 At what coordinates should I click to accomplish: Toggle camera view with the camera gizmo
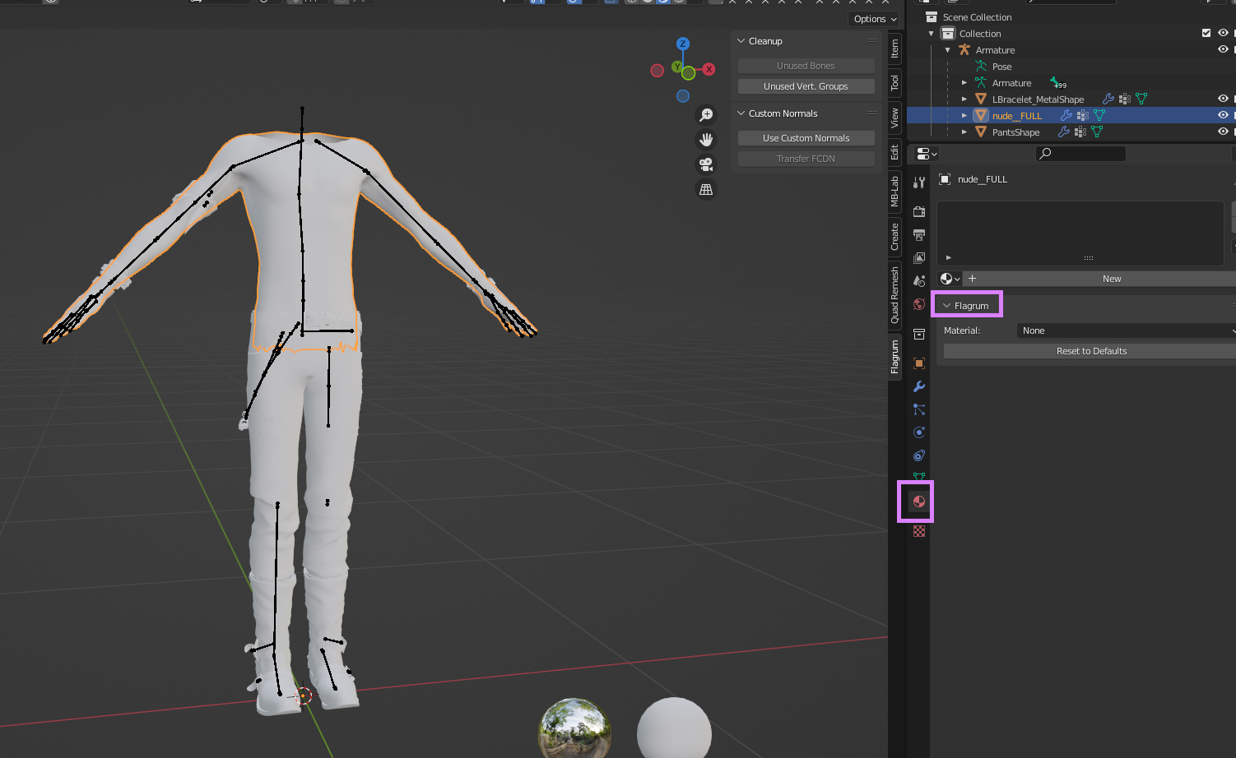[x=706, y=164]
